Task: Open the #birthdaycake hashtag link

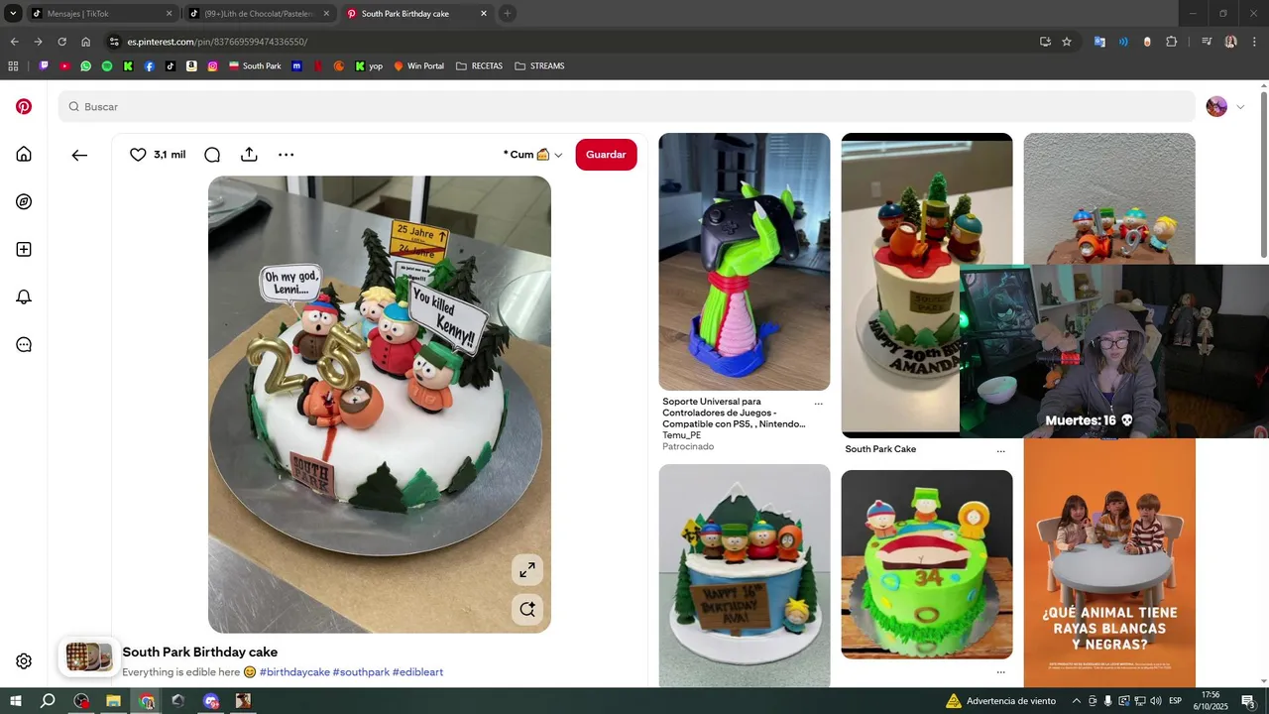Action: (294, 672)
